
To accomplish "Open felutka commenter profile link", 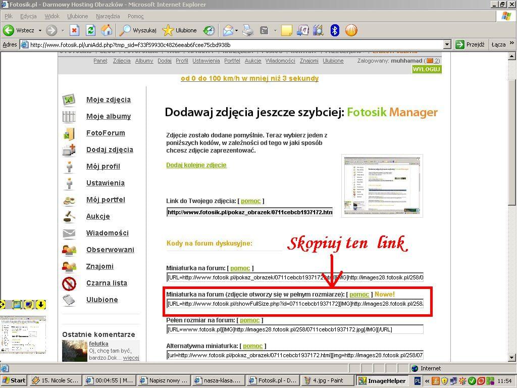I will point(98,344).
